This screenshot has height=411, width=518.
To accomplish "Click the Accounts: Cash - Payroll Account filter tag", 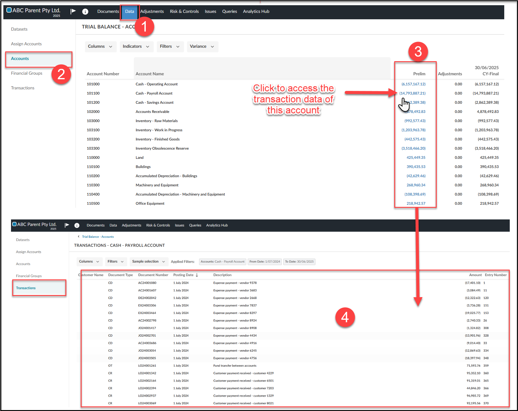I will click(x=222, y=262).
